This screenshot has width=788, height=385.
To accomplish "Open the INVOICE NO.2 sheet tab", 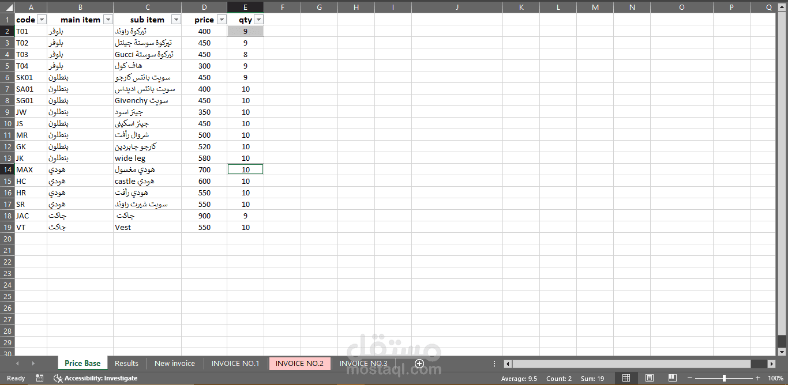I will (x=299, y=363).
